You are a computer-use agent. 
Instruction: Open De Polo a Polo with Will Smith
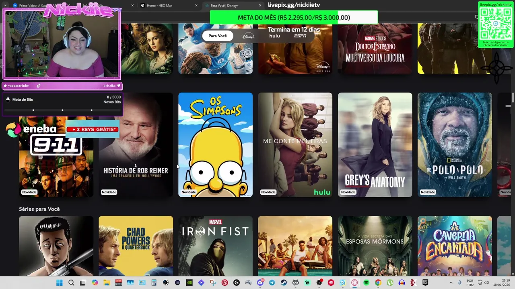click(x=455, y=144)
